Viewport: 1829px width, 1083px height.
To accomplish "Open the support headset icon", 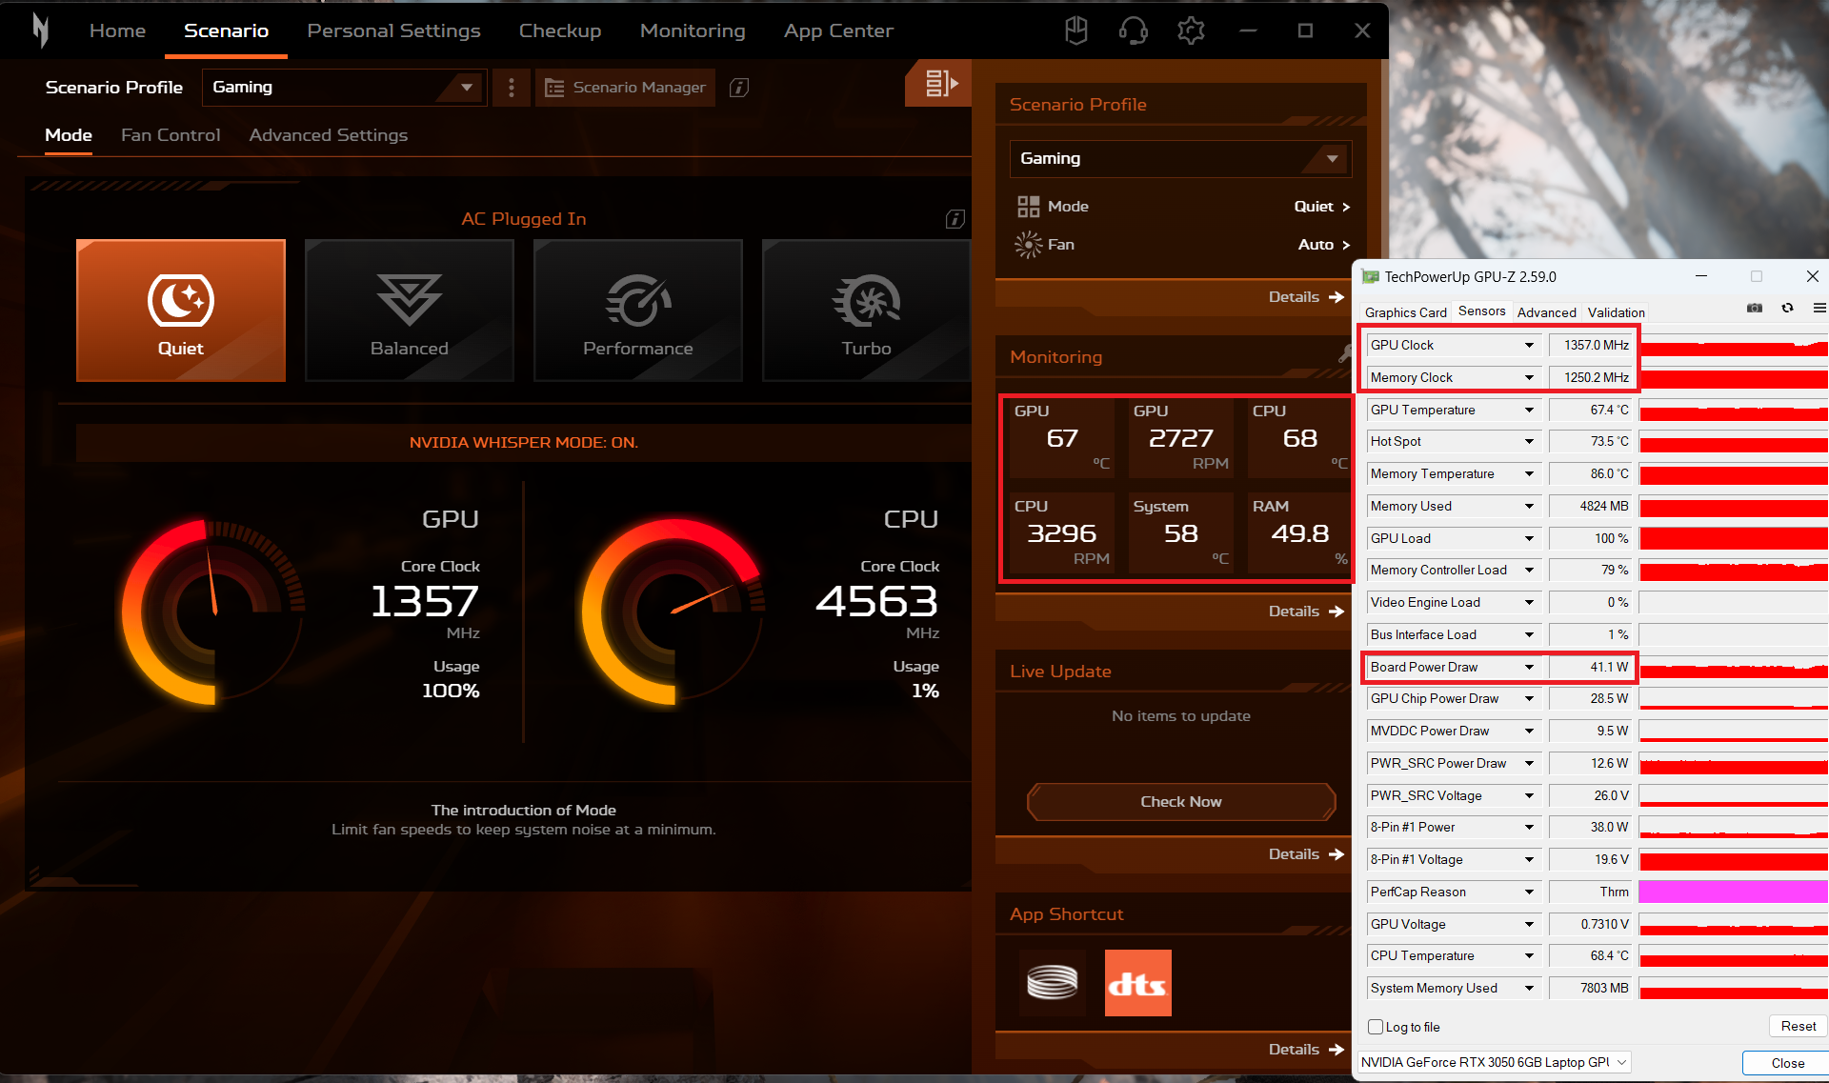I will 1133,30.
